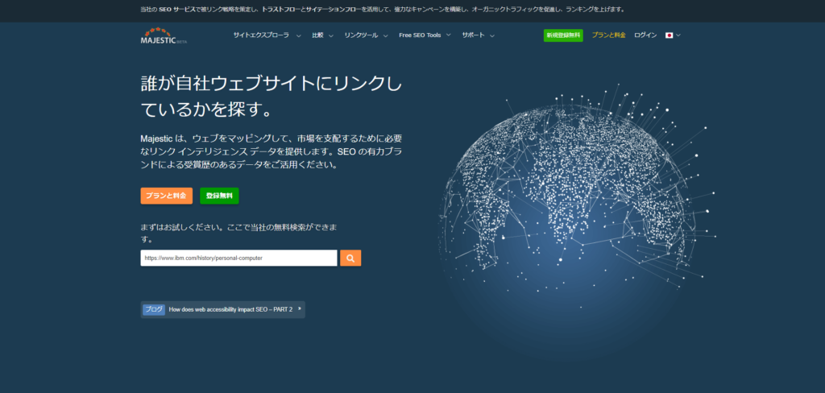This screenshot has width=825, height=393.
Task: Open the web accessibility SEO blog post
Action: pos(230,309)
